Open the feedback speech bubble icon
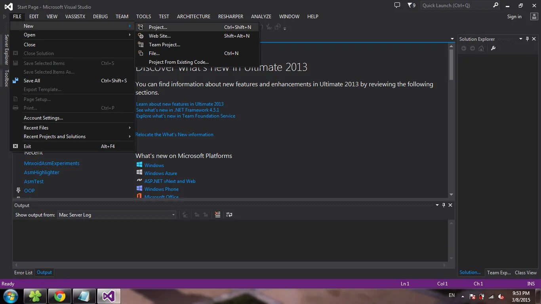The height and width of the screenshot is (304, 541). click(397, 5)
